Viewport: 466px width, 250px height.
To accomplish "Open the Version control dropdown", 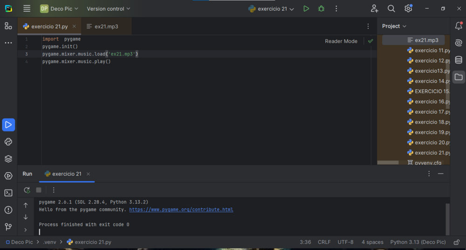I will 109,9.
